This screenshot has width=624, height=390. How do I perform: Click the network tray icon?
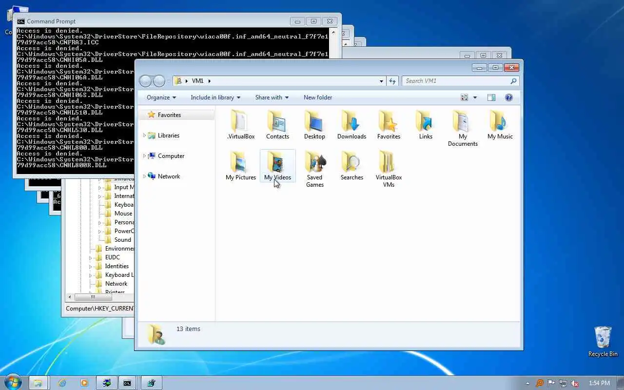[563, 383]
